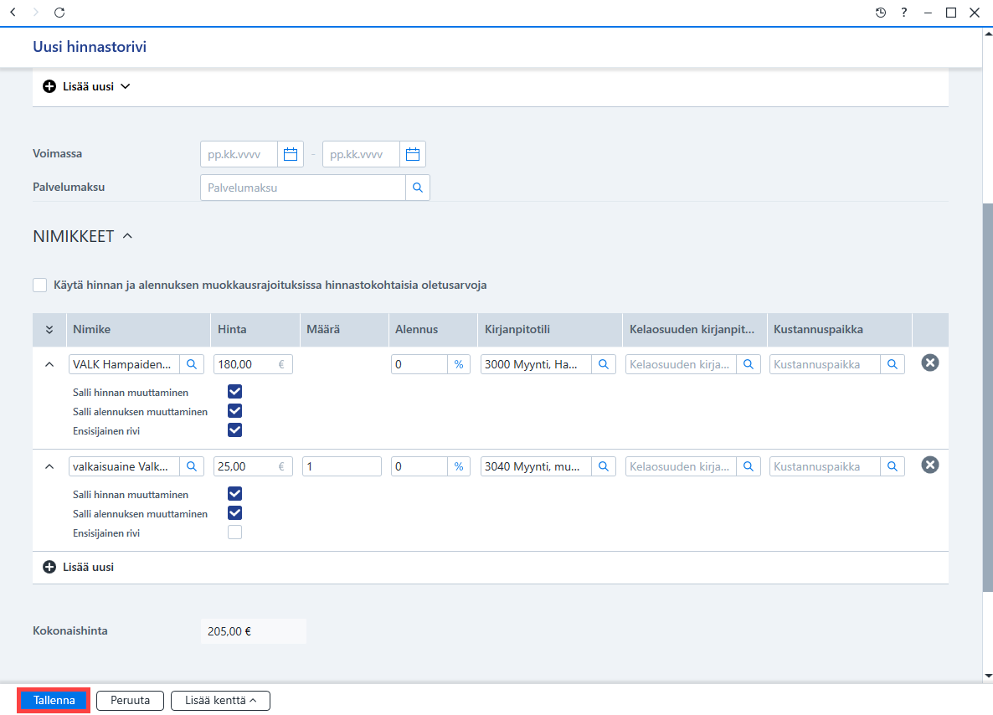Viewport: 993px width, 715px height.
Task: Click plus icon of top Lisää uusi
Action: pyautogui.click(x=49, y=86)
